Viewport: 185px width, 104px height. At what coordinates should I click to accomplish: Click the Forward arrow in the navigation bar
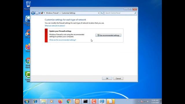[x=37, y=13]
